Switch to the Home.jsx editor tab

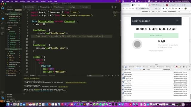click(85, 7)
